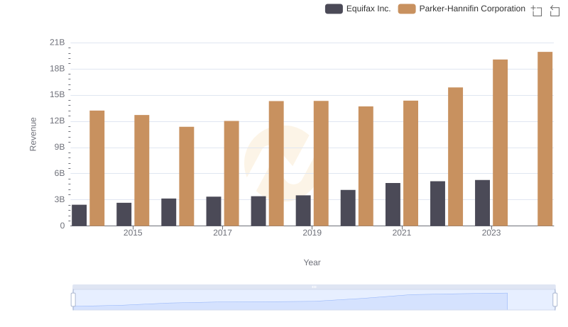Click inside the data zoom preview area
The height and width of the screenshot is (327, 568).
pyautogui.click(x=314, y=300)
